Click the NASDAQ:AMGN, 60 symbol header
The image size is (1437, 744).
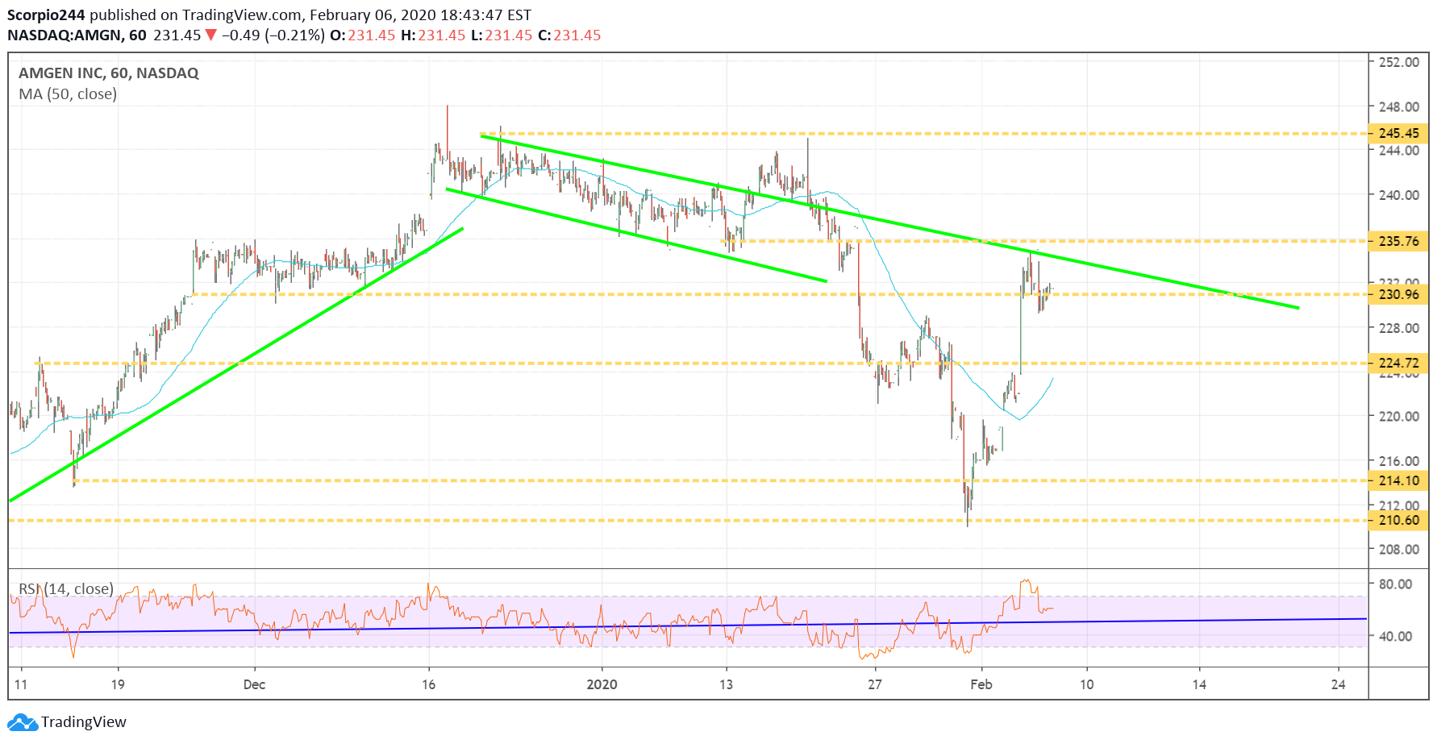click(x=77, y=35)
